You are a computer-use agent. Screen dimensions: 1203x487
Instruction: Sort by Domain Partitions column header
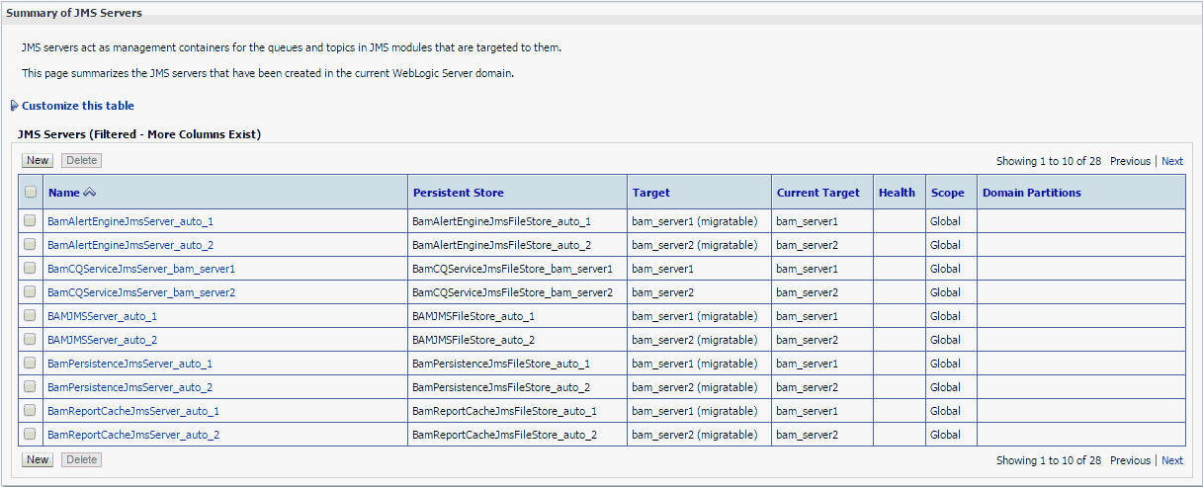point(1032,193)
